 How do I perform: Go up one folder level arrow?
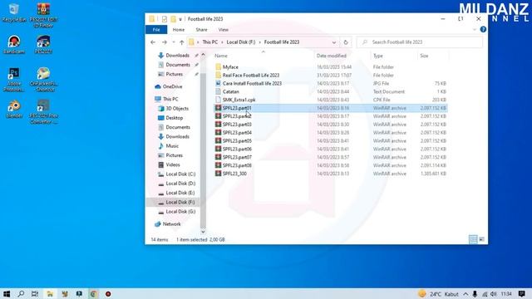coord(182,42)
